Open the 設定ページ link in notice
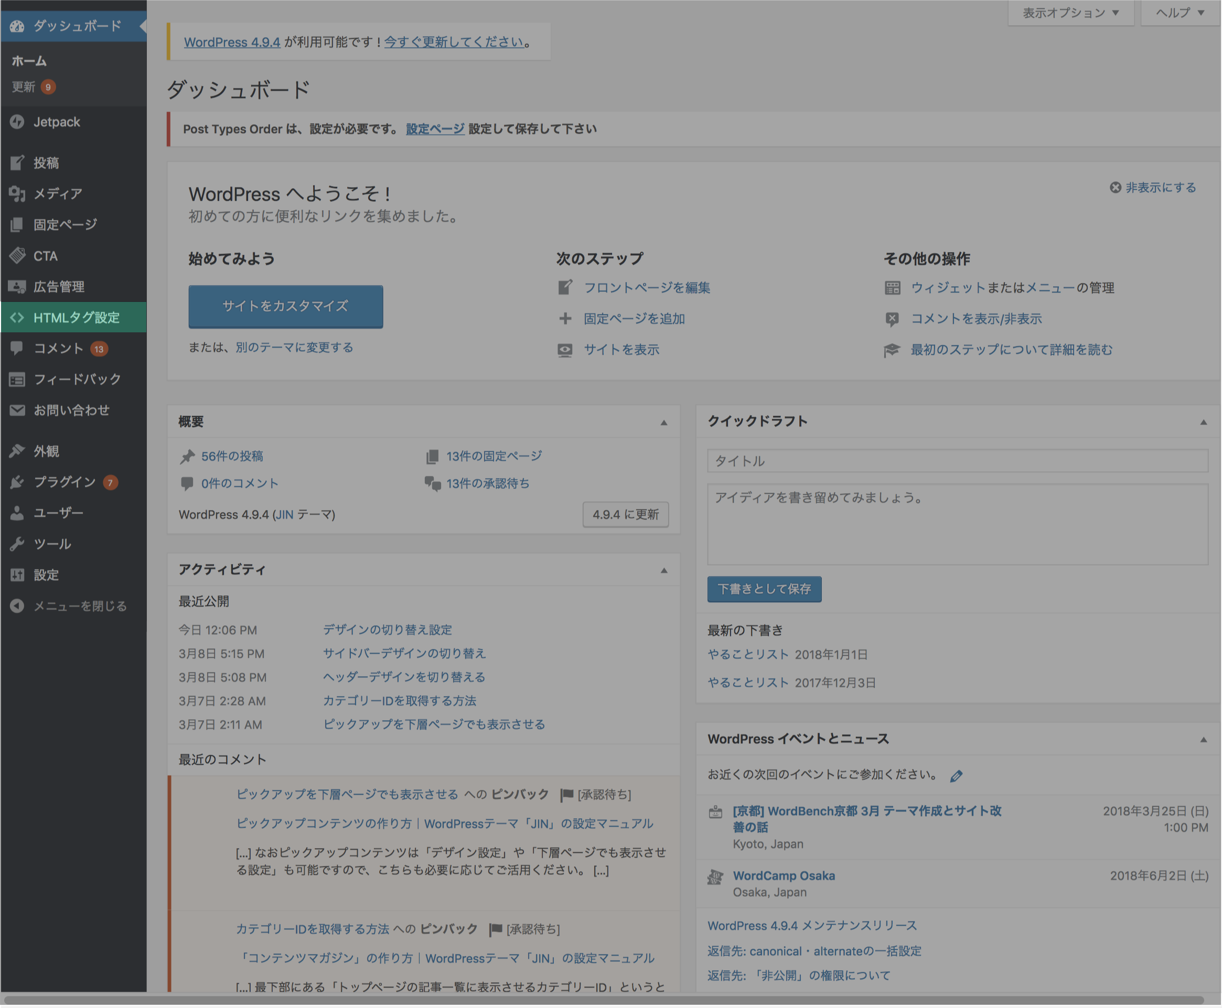Image resolution: width=1222 pixels, height=1008 pixels. click(x=435, y=129)
